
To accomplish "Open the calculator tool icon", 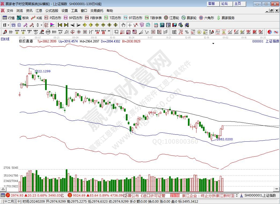I will click(162, 25).
